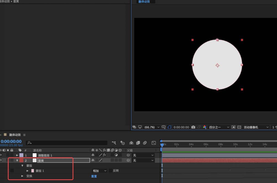Open the 融体动效 timeline panel menu
Viewport: 277px width, 183px height.
pyautogui.click(x=24, y=135)
